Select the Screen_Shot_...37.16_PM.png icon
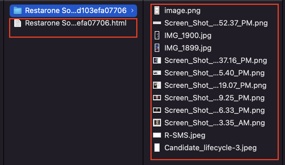 [x=157, y=60]
